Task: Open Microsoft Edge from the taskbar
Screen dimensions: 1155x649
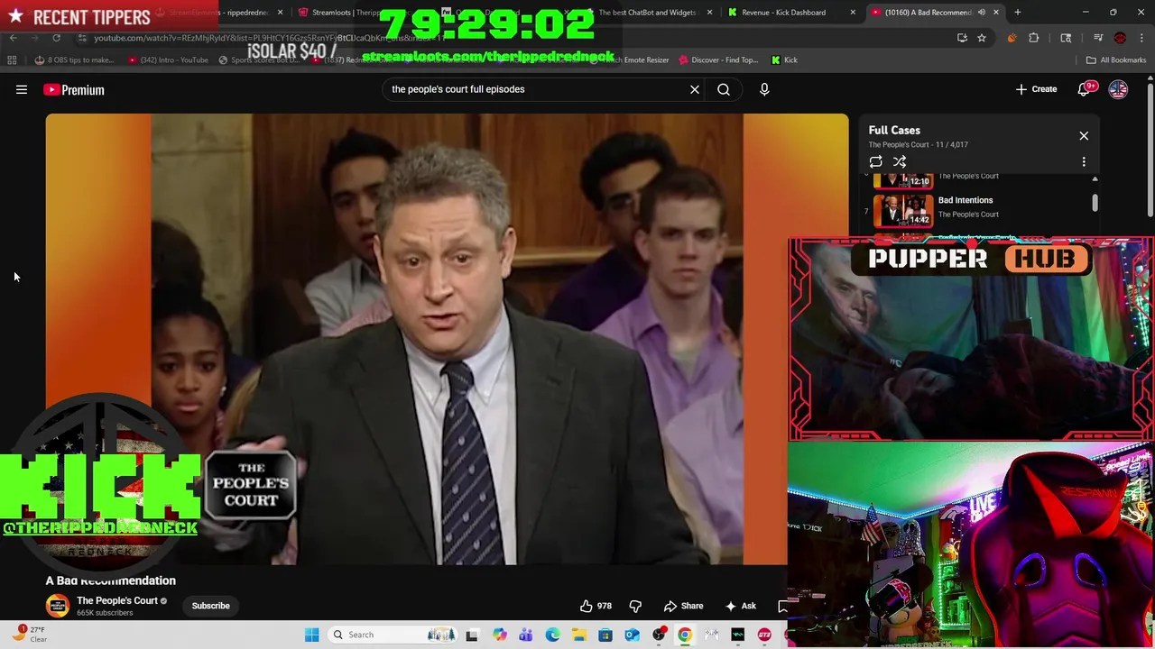Action: (x=552, y=635)
